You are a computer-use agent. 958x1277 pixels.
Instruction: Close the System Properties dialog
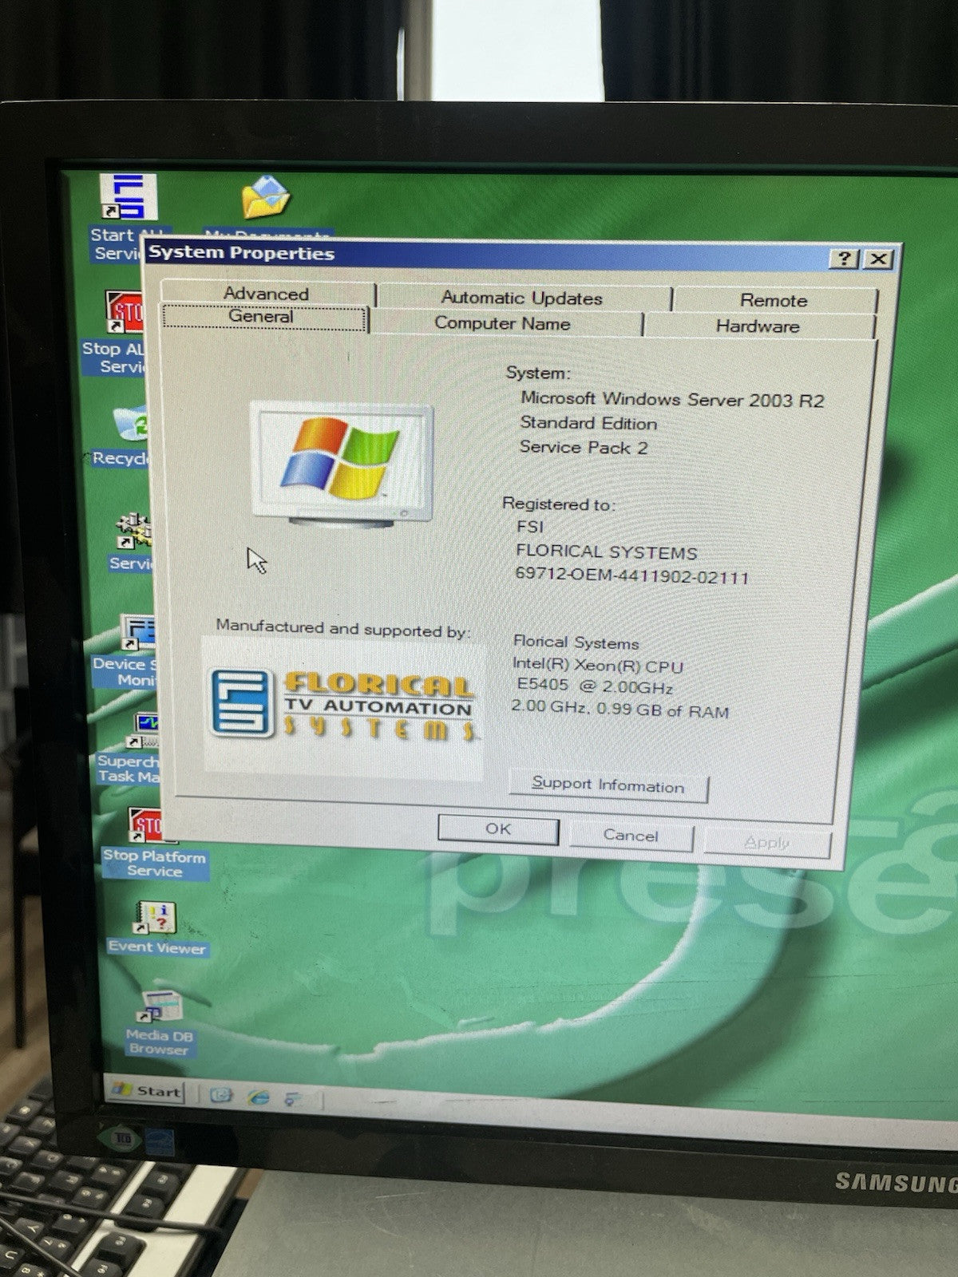point(878,259)
